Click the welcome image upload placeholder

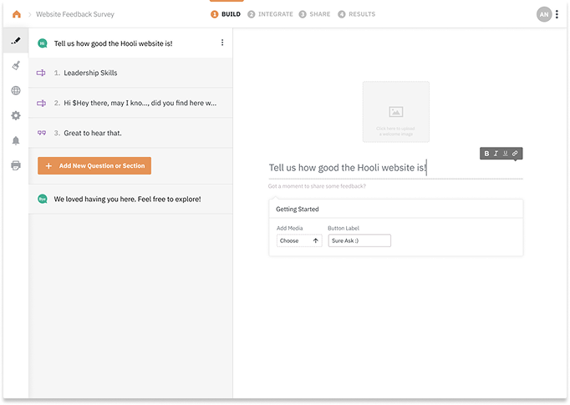[396, 112]
